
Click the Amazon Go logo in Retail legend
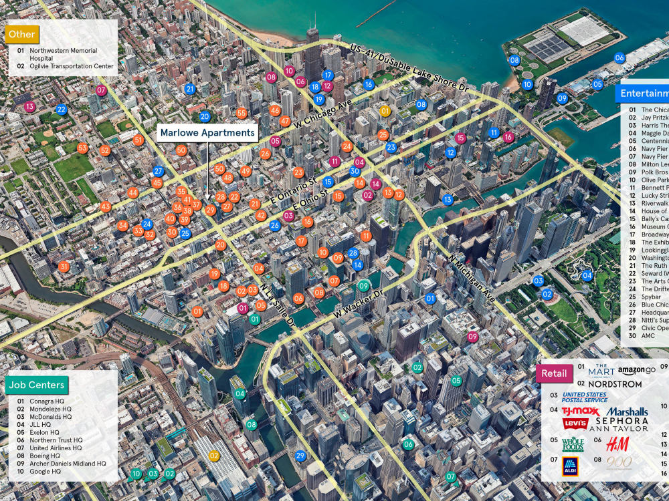point(637,370)
